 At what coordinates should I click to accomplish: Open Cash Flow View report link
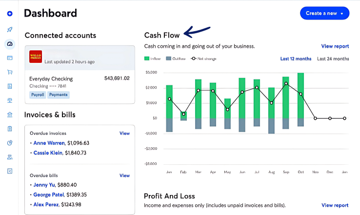tap(335, 46)
